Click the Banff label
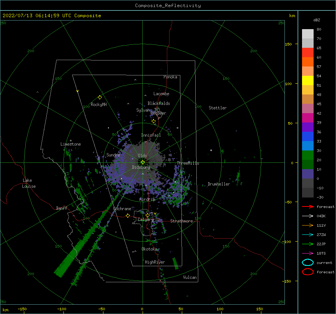 tap(62, 208)
